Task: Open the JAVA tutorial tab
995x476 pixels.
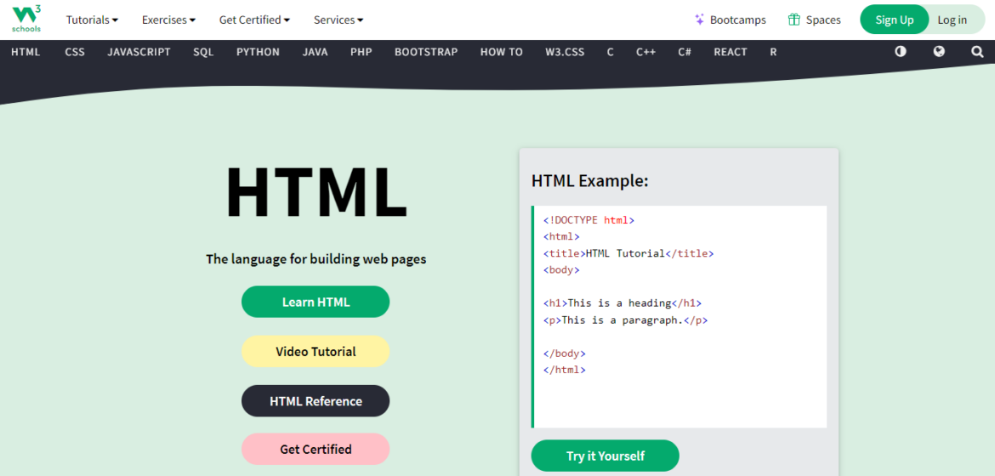Action: [x=316, y=52]
